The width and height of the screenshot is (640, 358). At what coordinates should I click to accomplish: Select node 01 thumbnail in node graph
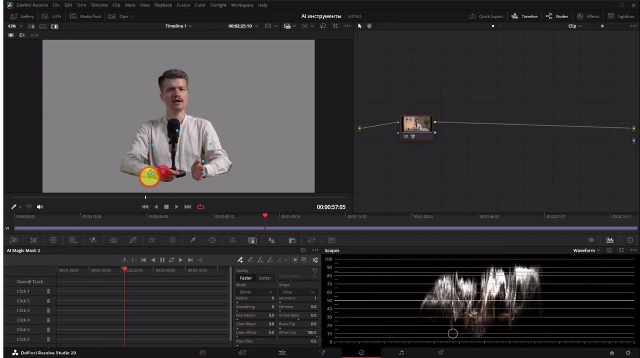coord(417,125)
